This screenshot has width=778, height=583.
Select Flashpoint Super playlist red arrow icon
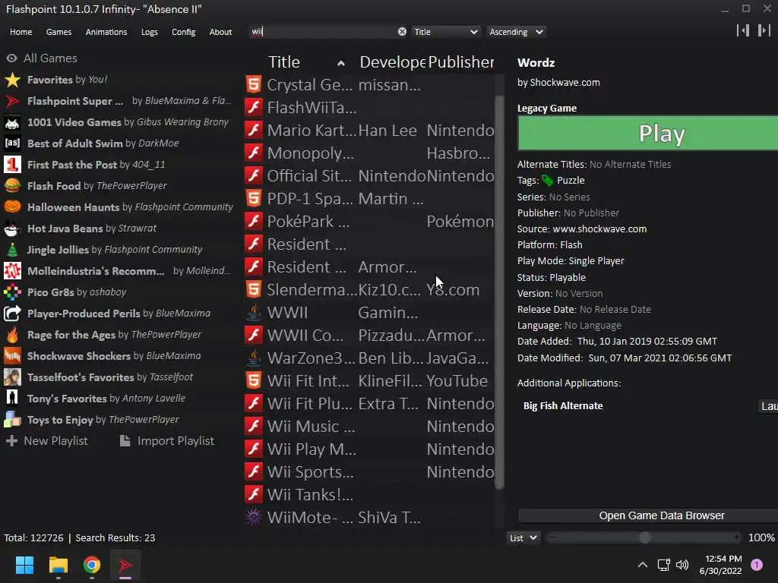point(12,101)
